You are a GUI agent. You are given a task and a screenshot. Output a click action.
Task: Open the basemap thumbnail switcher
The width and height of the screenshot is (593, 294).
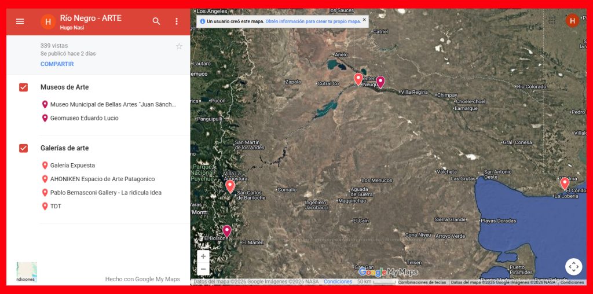pos(27,272)
